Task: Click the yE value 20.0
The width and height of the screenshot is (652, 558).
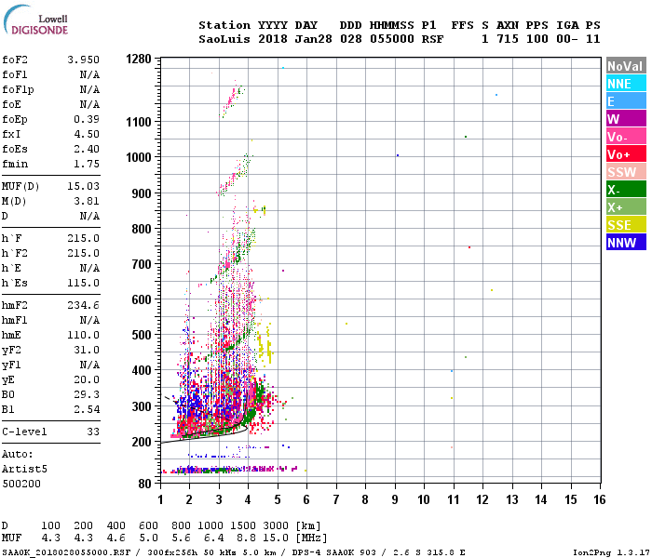Action: (87, 379)
